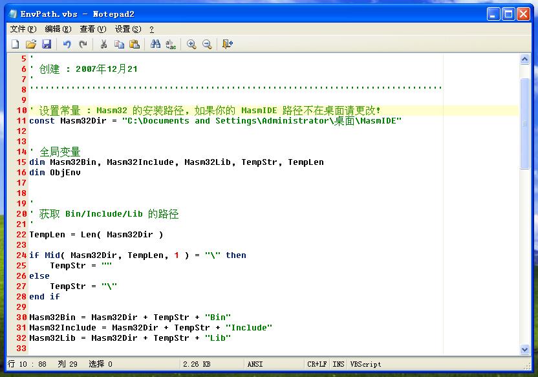The width and height of the screenshot is (538, 377).
Task: Click the scroll up arrow
Action: click(x=524, y=59)
